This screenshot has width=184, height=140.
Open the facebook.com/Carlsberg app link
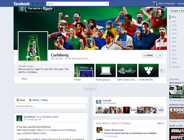click(46, 132)
